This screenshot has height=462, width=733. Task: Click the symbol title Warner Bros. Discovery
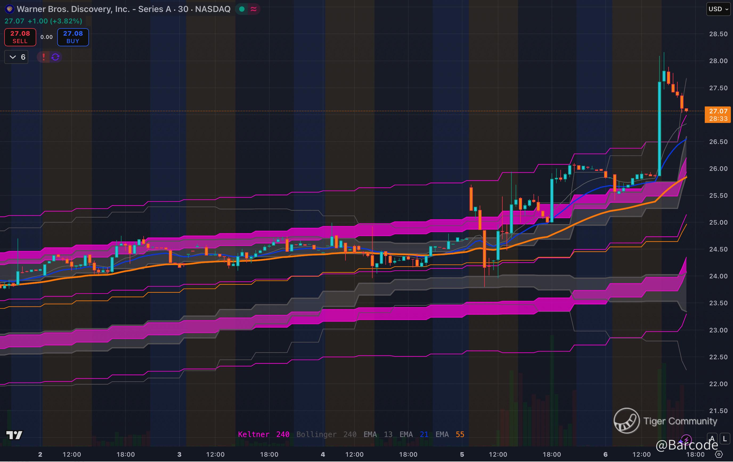[x=123, y=9]
